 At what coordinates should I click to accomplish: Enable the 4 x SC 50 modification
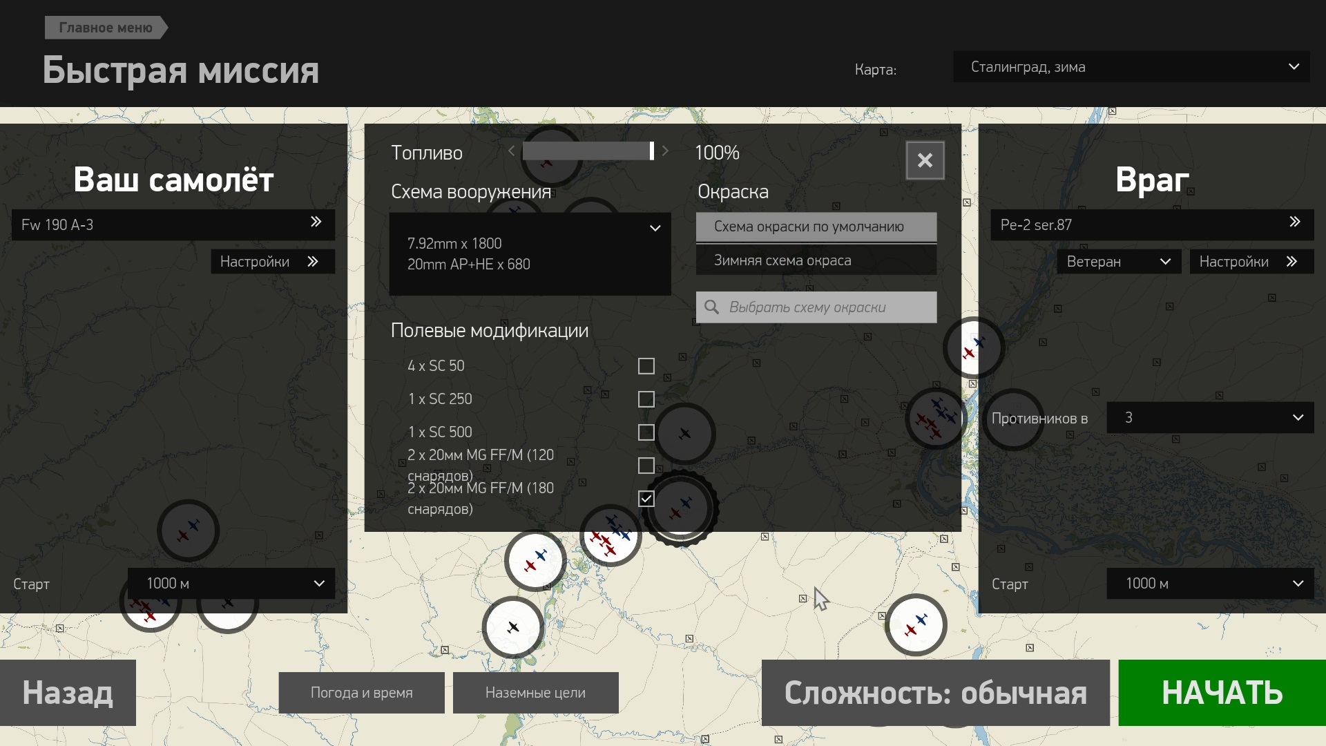click(x=646, y=366)
